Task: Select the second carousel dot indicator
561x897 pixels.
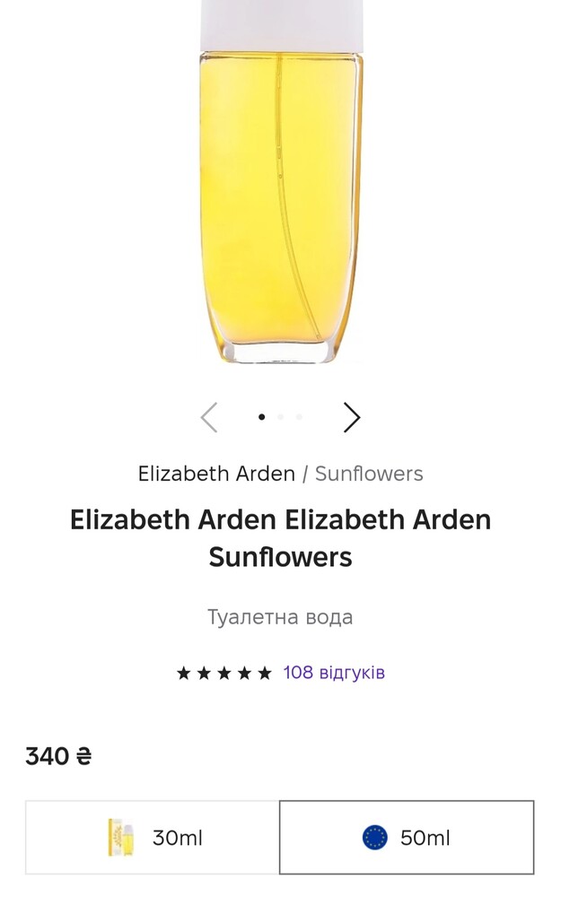Action: [x=280, y=417]
